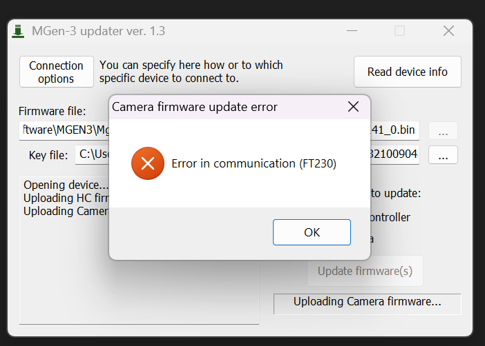
Task: Minimize the MGen-3 updater window
Action: click(352, 31)
